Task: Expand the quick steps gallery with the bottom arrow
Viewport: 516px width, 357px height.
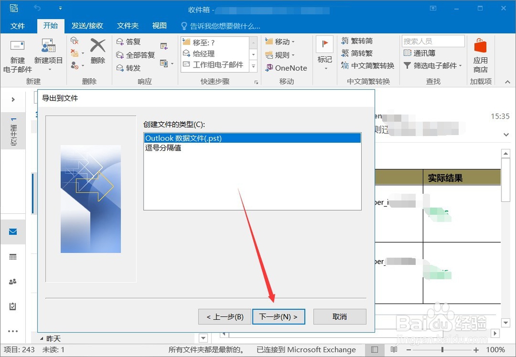Action: [x=253, y=66]
